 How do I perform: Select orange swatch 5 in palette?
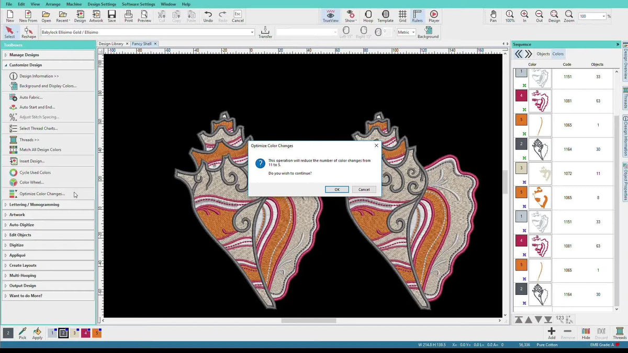tap(96, 333)
